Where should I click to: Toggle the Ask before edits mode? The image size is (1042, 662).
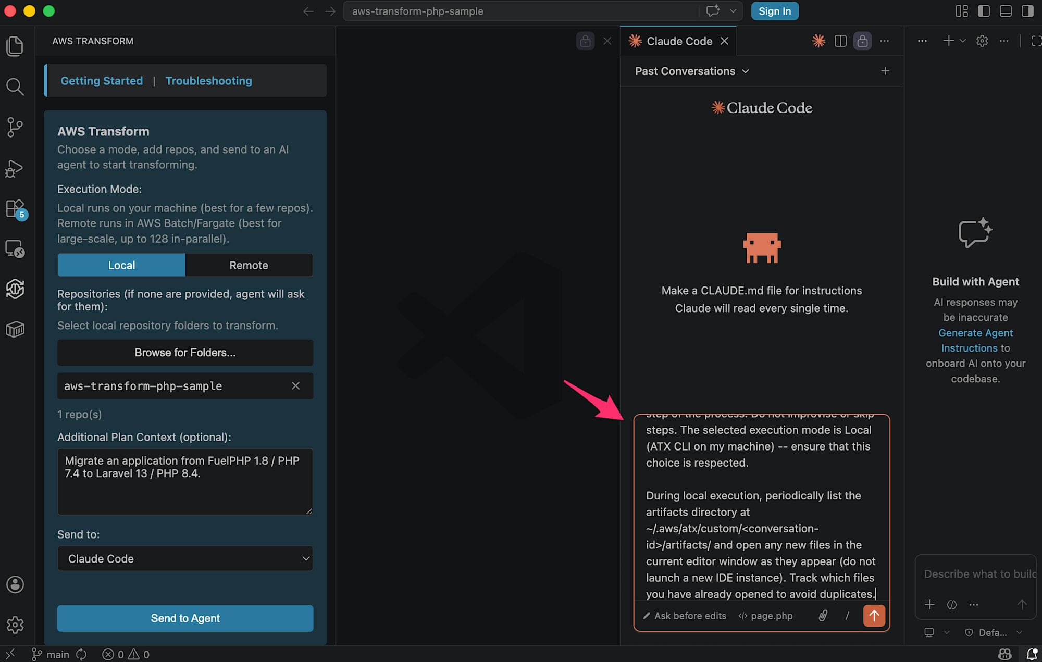pyautogui.click(x=685, y=616)
